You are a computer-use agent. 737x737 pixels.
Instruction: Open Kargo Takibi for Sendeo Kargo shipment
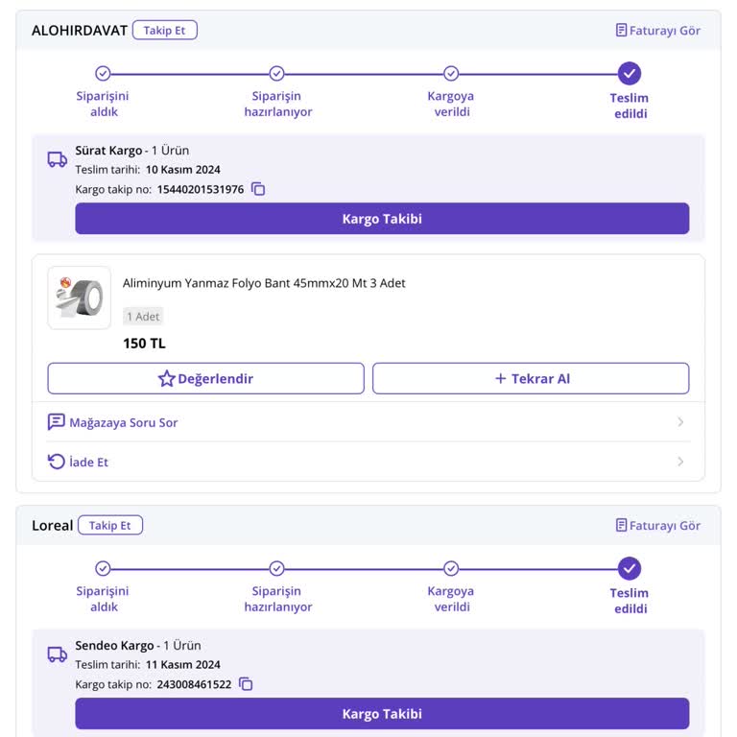click(x=382, y=714)
